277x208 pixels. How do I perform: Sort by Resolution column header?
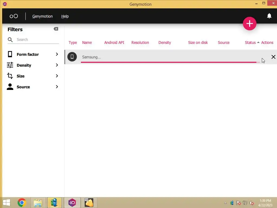[x=140, y=43]
